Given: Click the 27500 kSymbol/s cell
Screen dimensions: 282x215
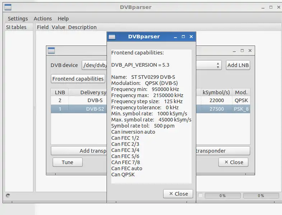Looking at the screenshot, I should [217, 109].
